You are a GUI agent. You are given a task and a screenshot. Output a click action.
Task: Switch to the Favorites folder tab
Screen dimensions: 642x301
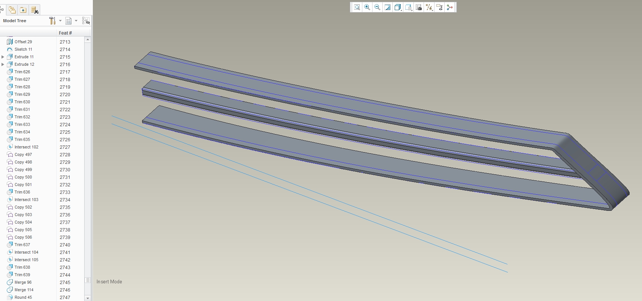pos(23,10)
